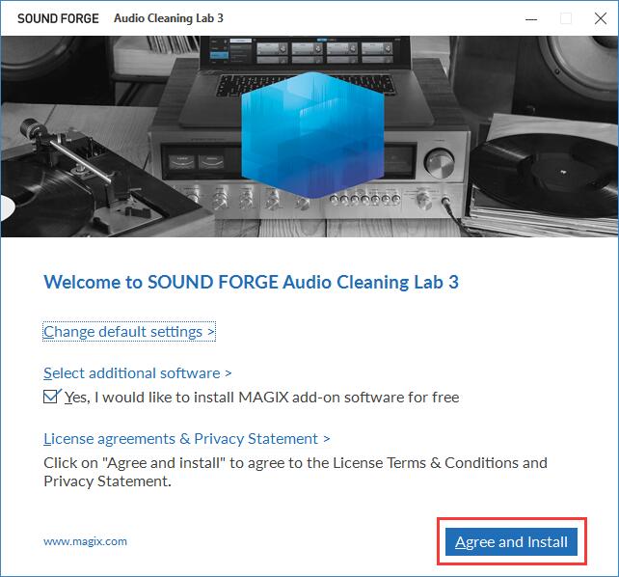The height and width of the screenshot is (577, 619).
Task: Click the amplifier volume knob in banner
Action: point(439,162)
